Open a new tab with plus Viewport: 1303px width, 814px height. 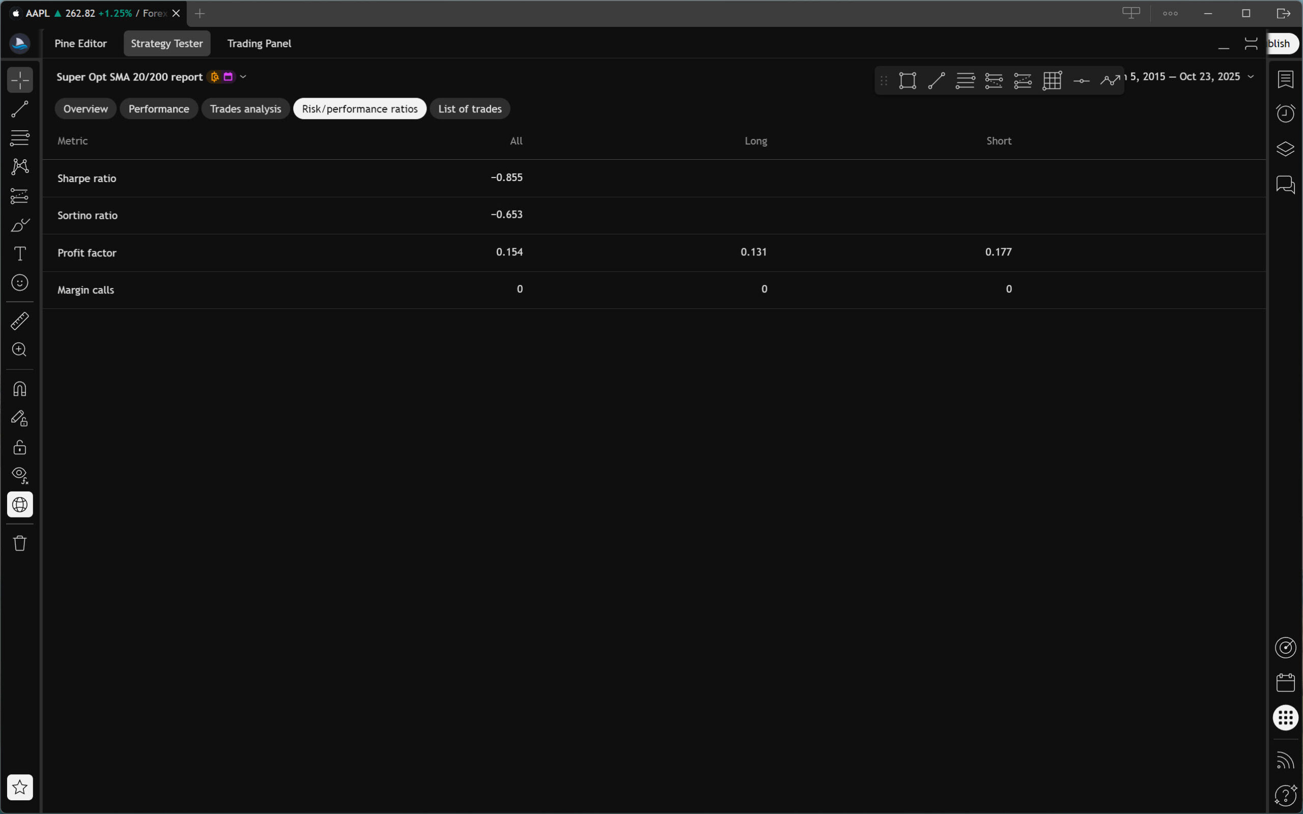[200, 13]
